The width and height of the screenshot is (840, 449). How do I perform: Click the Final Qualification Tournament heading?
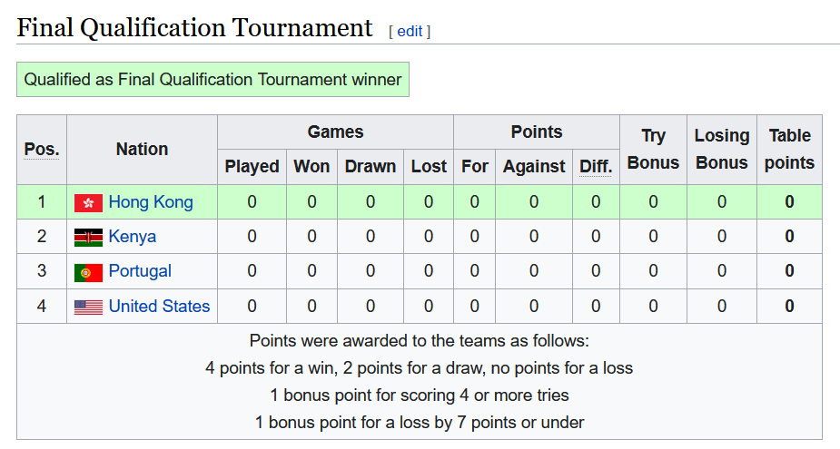click(x=194, y=28)
